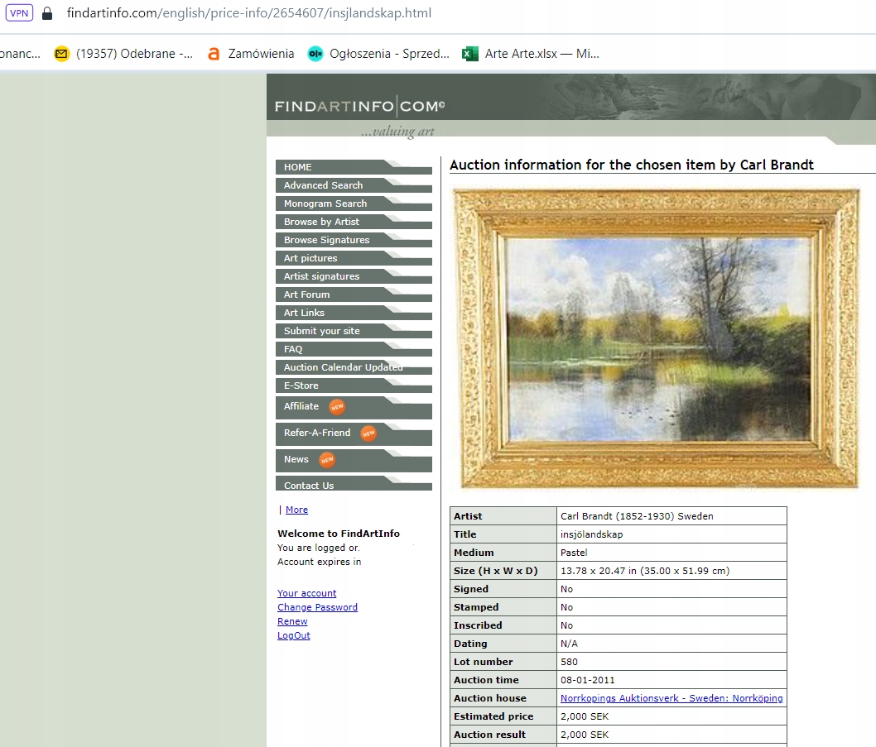
Task: Open Art Links menu item
Action: pos(354,313)
